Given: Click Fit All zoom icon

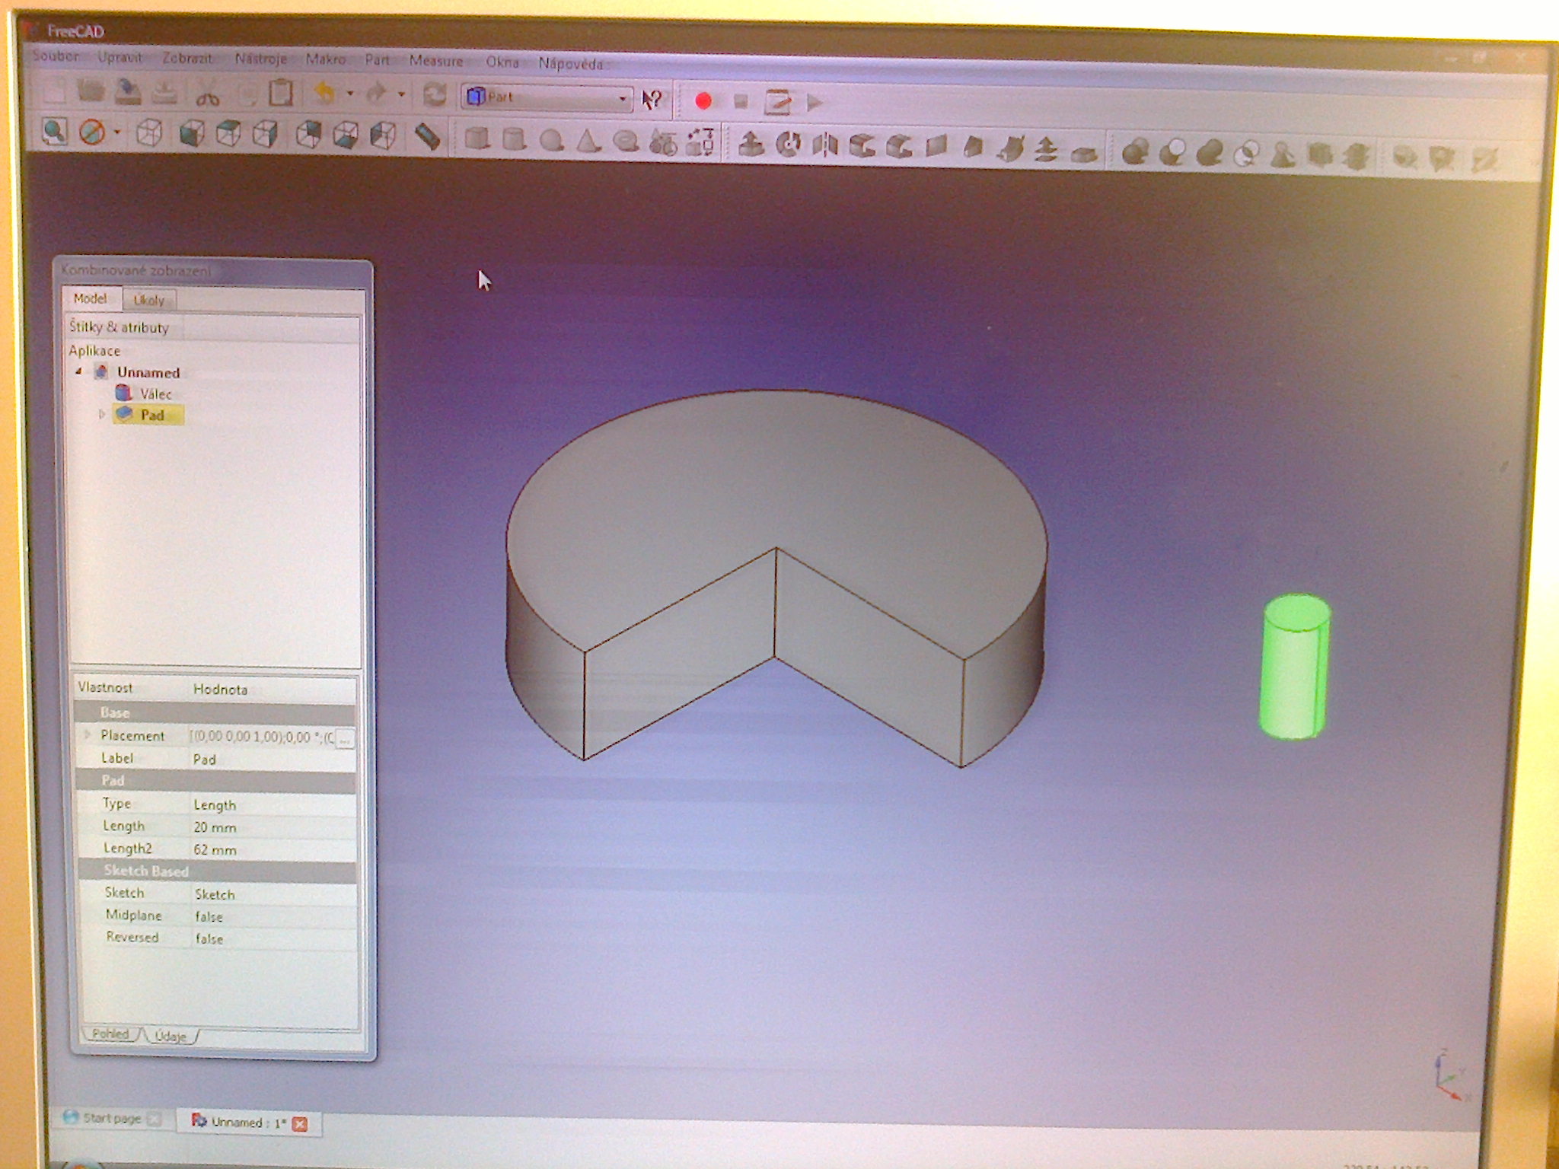Looking at the screenshot, I should tap(53, 132).
